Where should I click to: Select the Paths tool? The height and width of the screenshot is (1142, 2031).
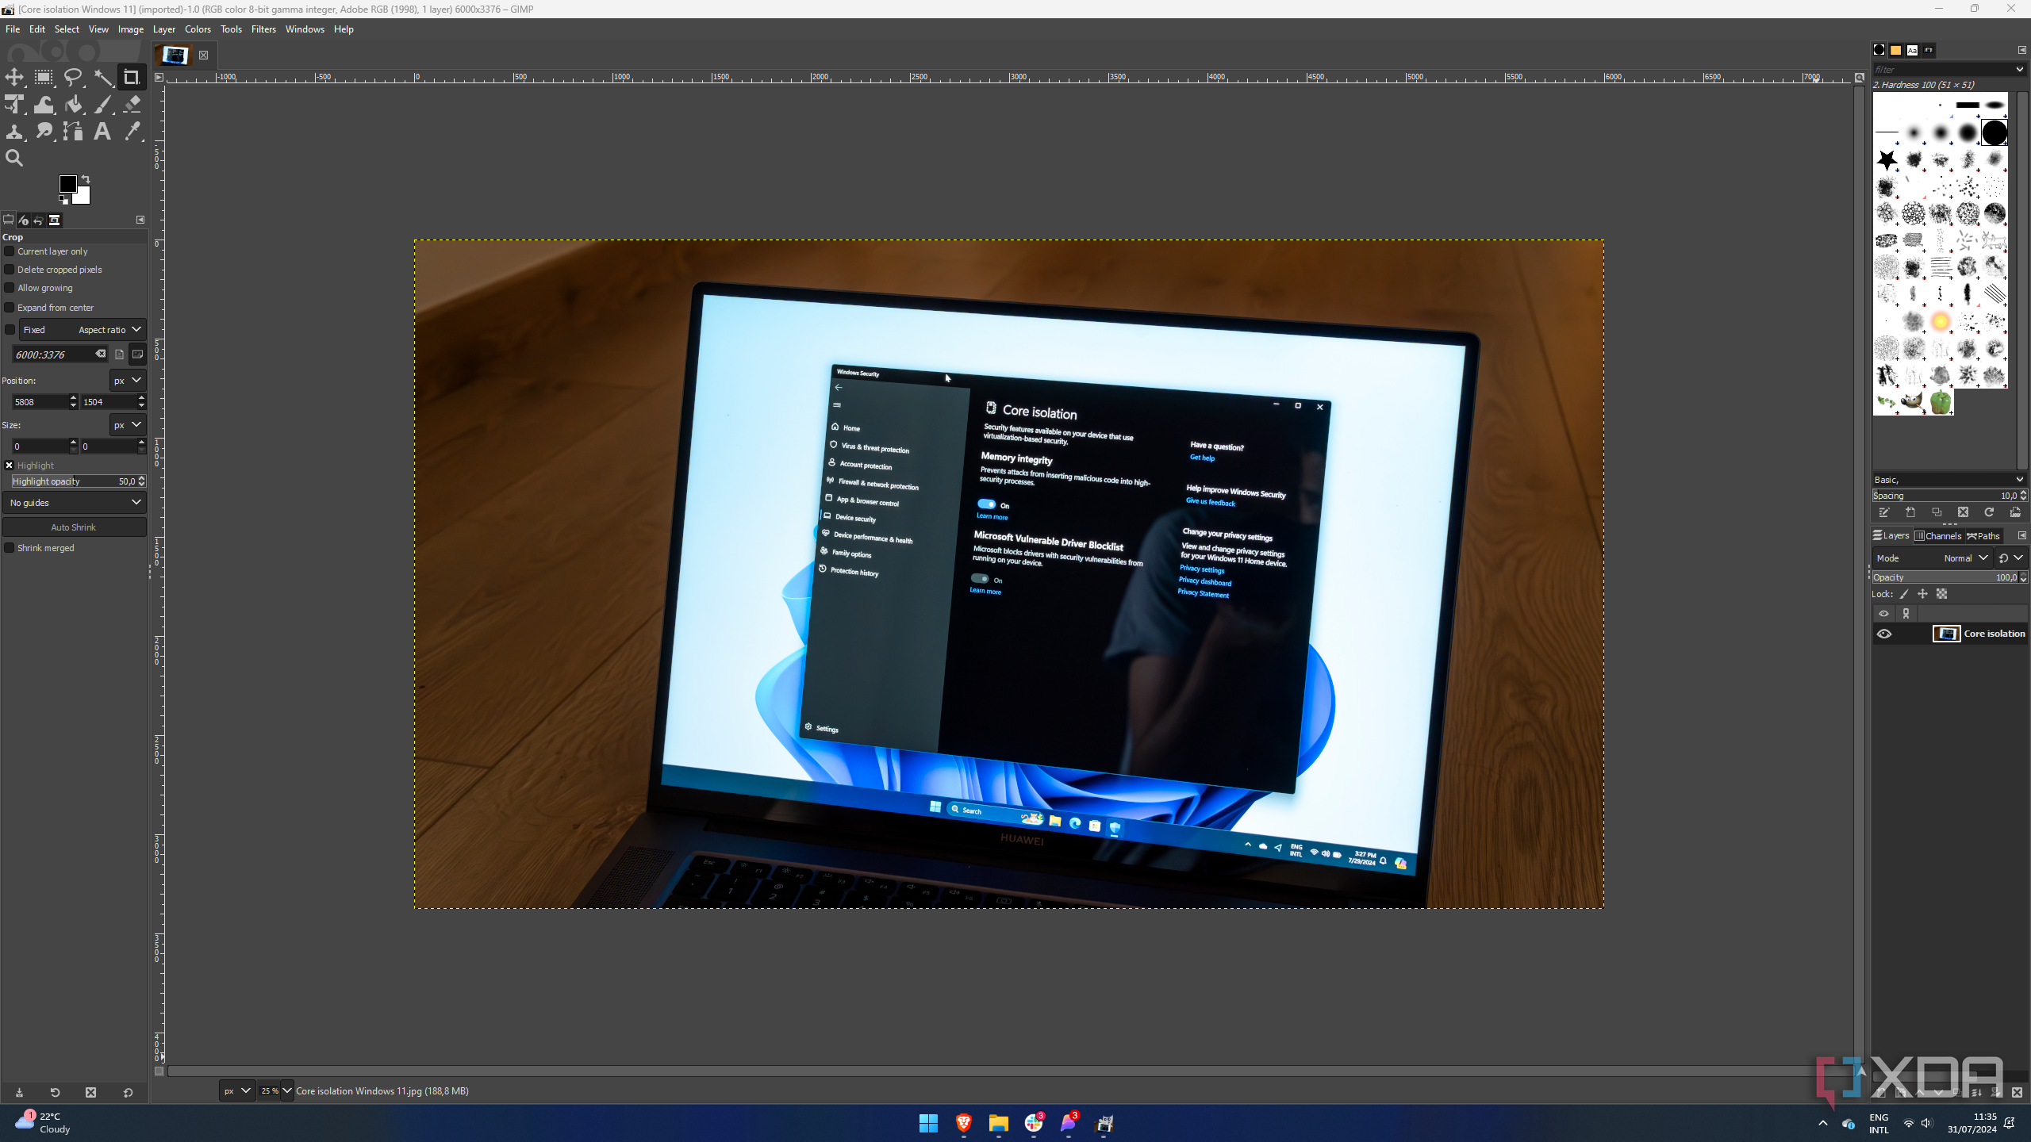coord(73,131)
